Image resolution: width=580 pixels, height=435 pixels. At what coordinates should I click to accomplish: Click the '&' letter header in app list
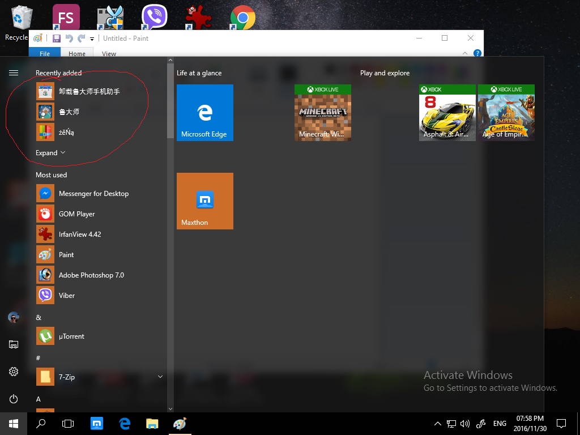pyautogui.click(x=39, y=317)
